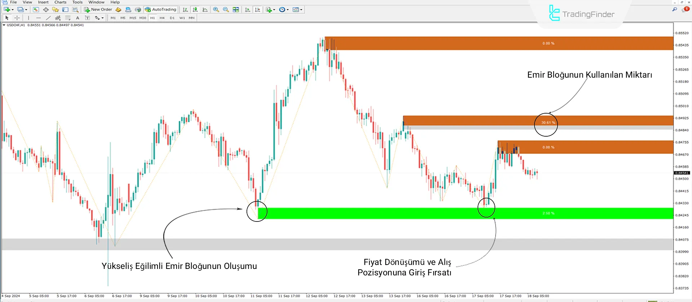Switch to the M30 timeframe
692x302 pixels.
tap(143, 18)
